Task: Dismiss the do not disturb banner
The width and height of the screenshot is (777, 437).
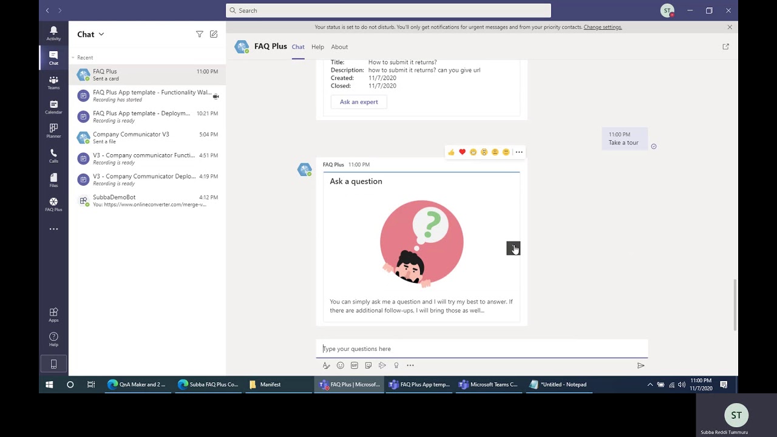Action: [730, 27]
